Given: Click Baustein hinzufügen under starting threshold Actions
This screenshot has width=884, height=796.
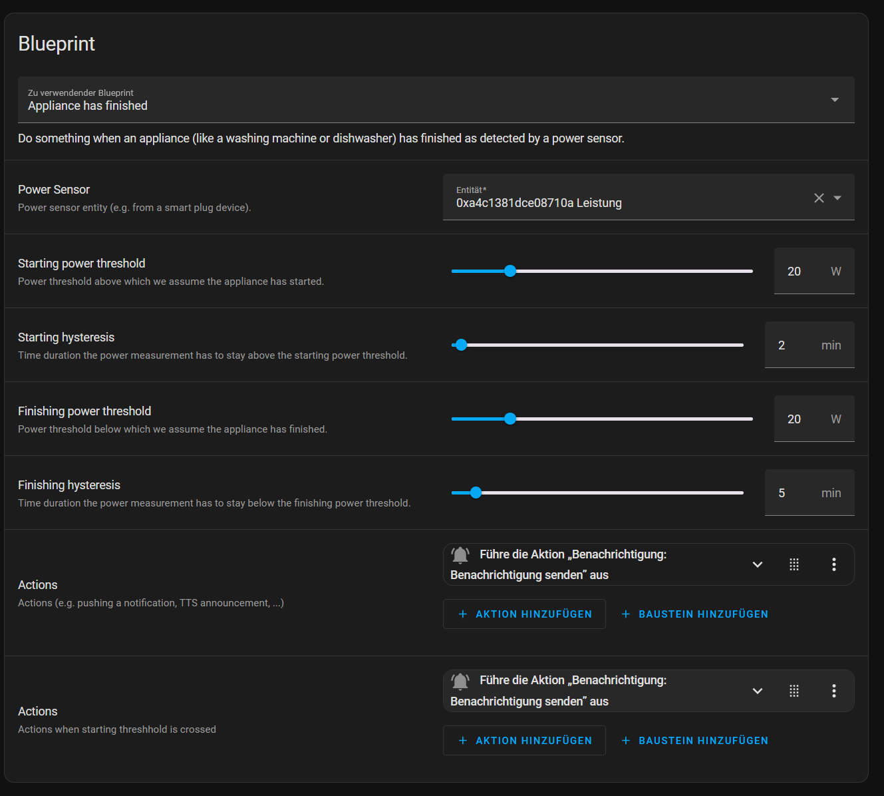Looking at the screenshot, I should 694,740.
